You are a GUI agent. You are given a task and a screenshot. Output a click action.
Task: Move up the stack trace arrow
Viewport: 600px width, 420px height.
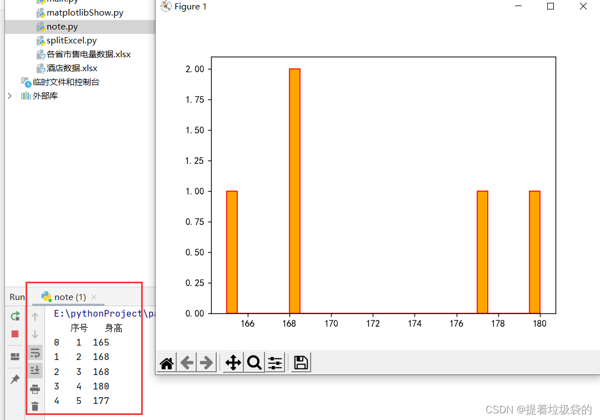(x=35, y=316)
